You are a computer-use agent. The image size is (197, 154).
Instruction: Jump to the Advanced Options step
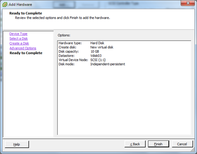pyautogui.click(x=23, y=48)
